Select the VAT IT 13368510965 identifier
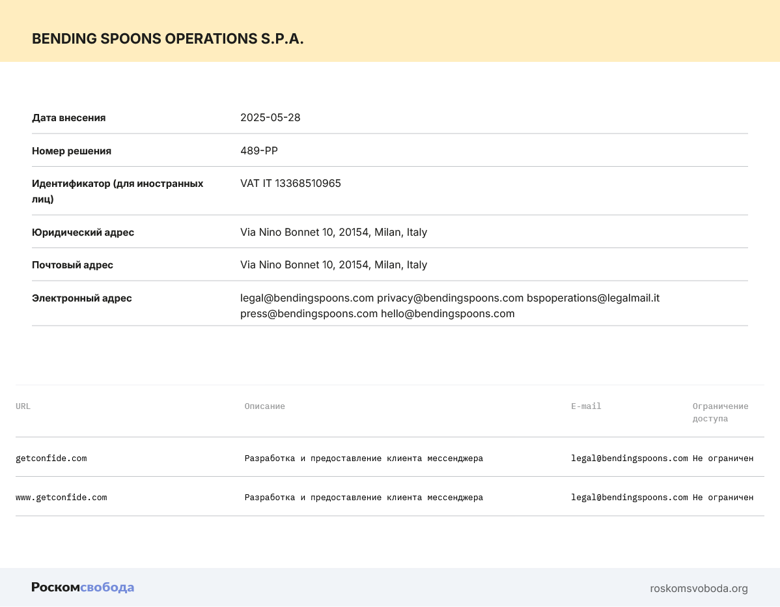This screenshot has width=780, height=607. point(290,184)
